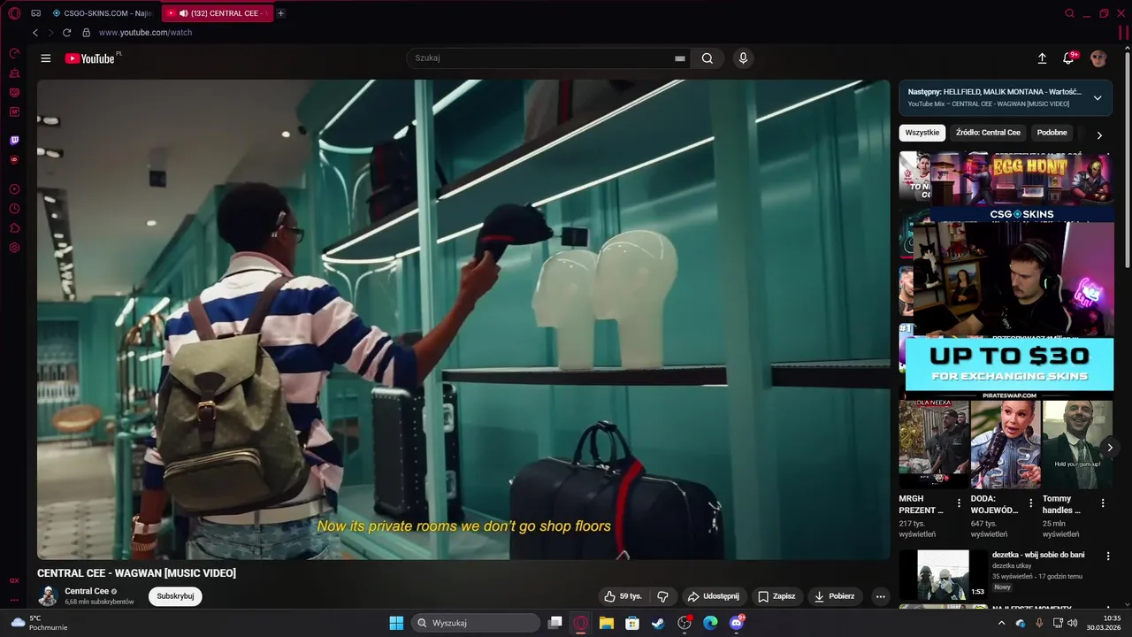Reload the current page
Image resolution: width=1132 pixels, height=637 pixels.
(x=66, y=33)
